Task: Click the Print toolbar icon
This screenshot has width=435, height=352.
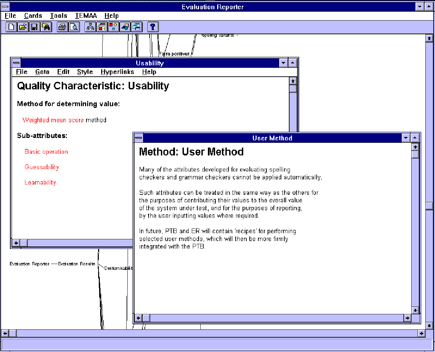Action: pyautogui.click(x=62, y=27)
